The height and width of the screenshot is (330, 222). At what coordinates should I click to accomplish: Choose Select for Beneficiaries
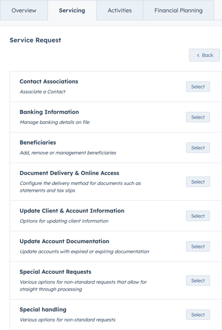tap(198, 148)
